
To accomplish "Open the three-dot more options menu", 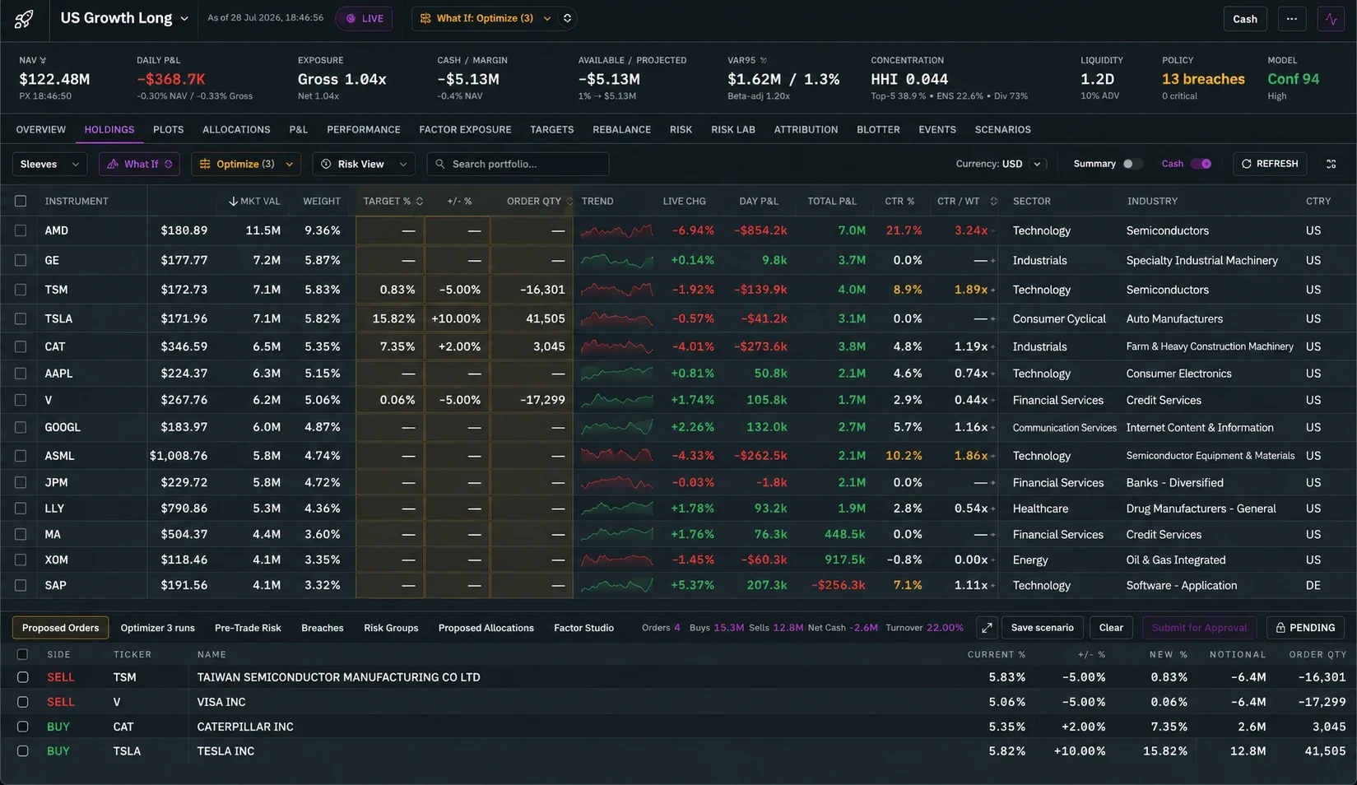I will [1291, 19].
